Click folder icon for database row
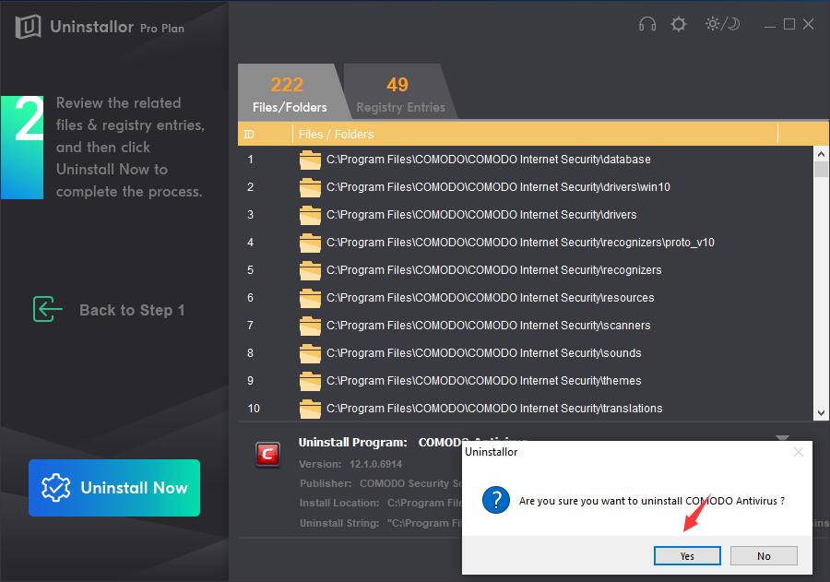Viewport: 830px width, 582px height. click(310, 160)
